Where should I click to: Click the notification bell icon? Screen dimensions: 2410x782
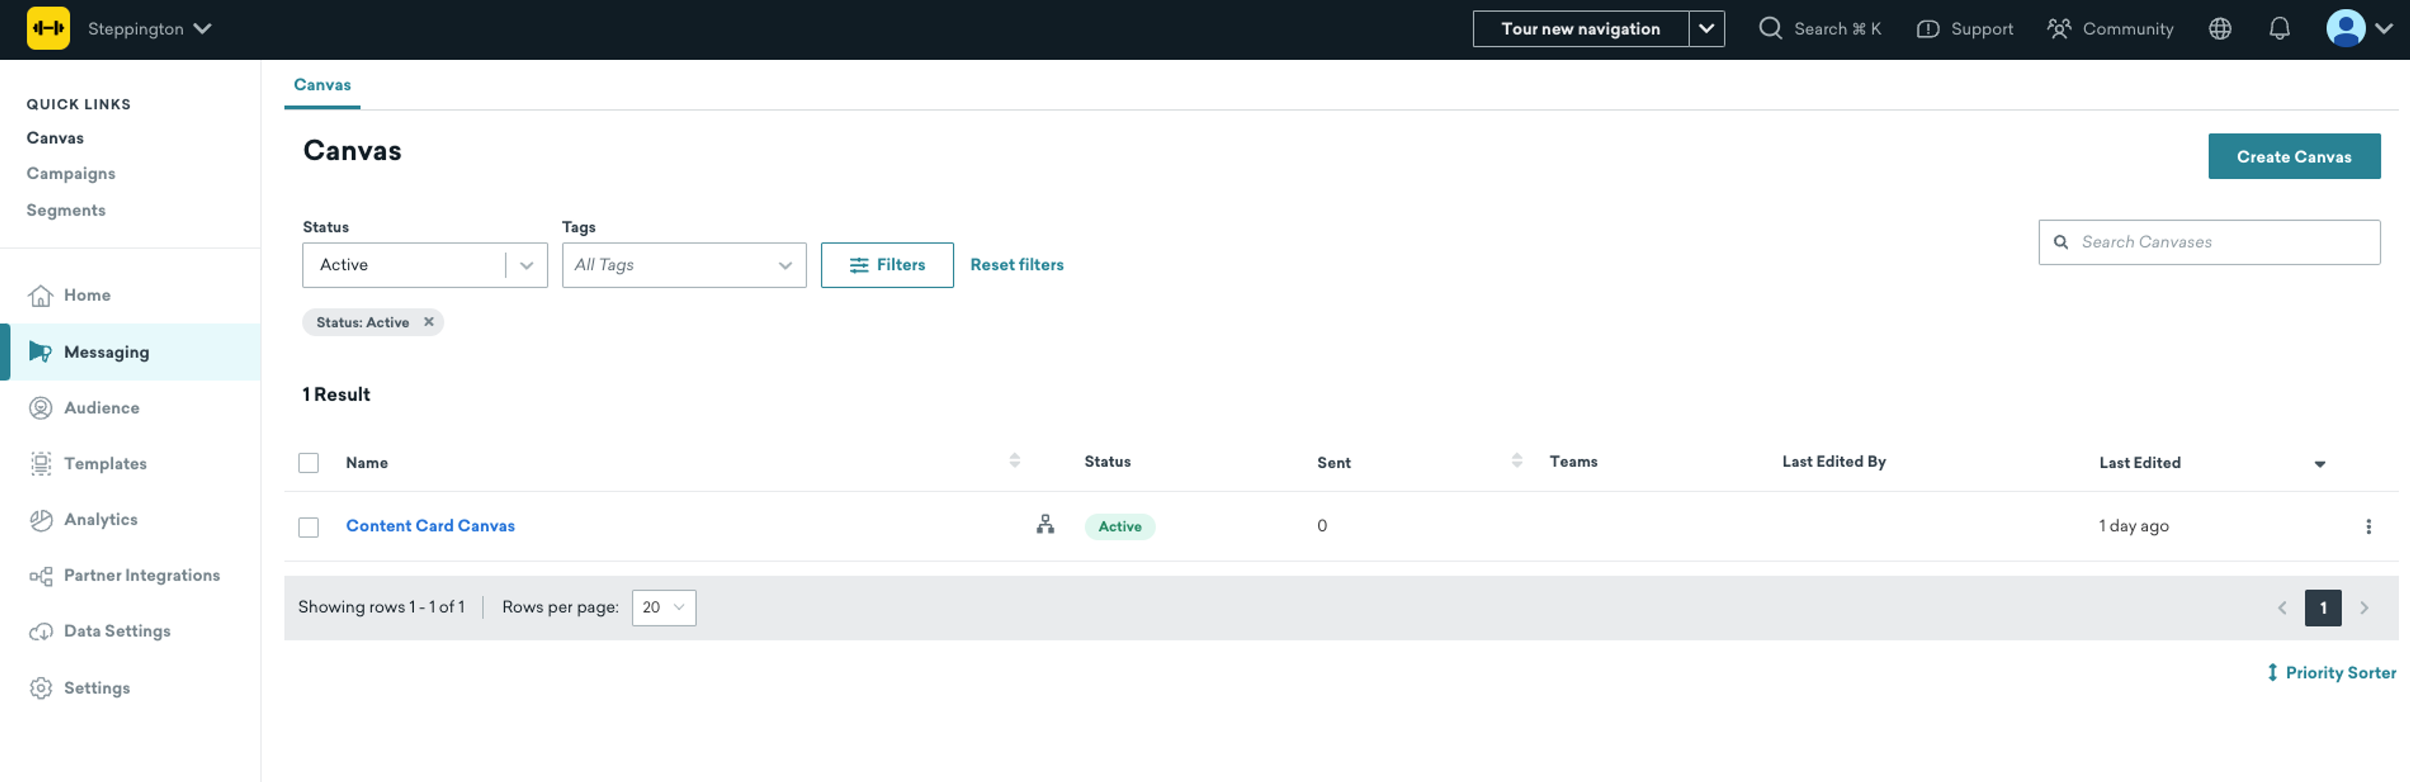tap(2279, 29)
